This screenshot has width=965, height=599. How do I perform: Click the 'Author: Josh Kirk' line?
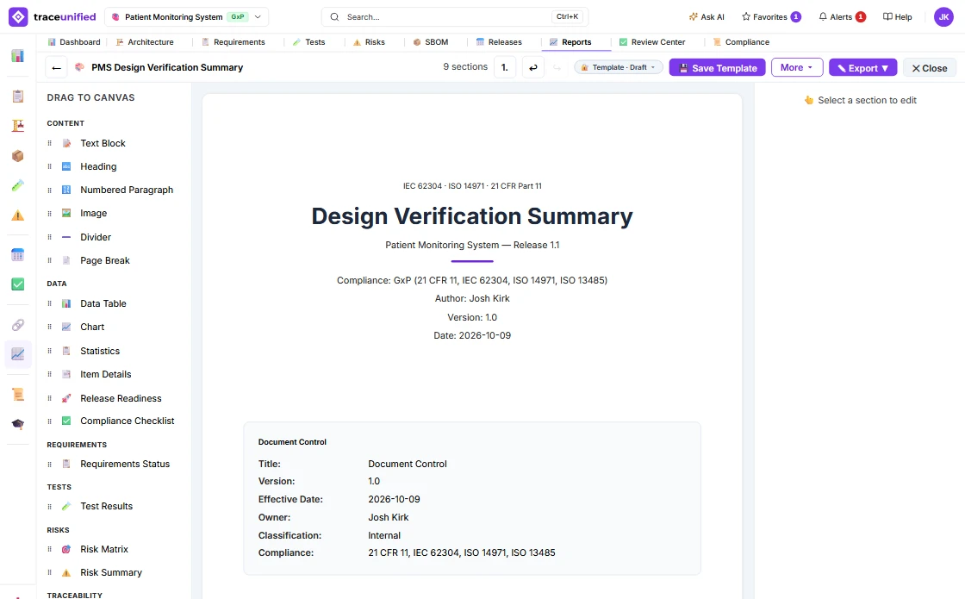(472, 298)
